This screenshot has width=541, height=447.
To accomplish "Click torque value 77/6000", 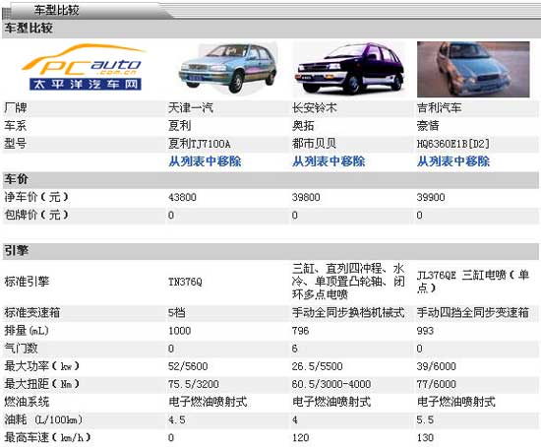I will [x=436, y=384].
